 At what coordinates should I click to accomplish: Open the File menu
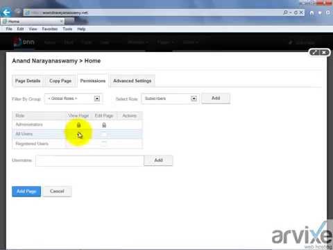tap(9, 29)
